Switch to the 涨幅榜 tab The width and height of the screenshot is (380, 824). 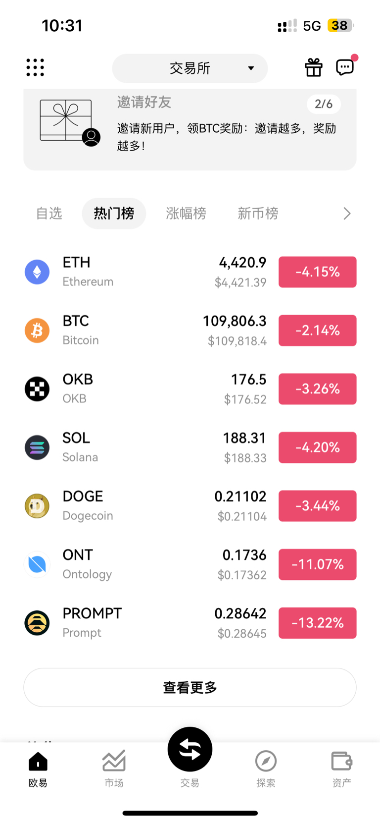(x=186, y=214)
